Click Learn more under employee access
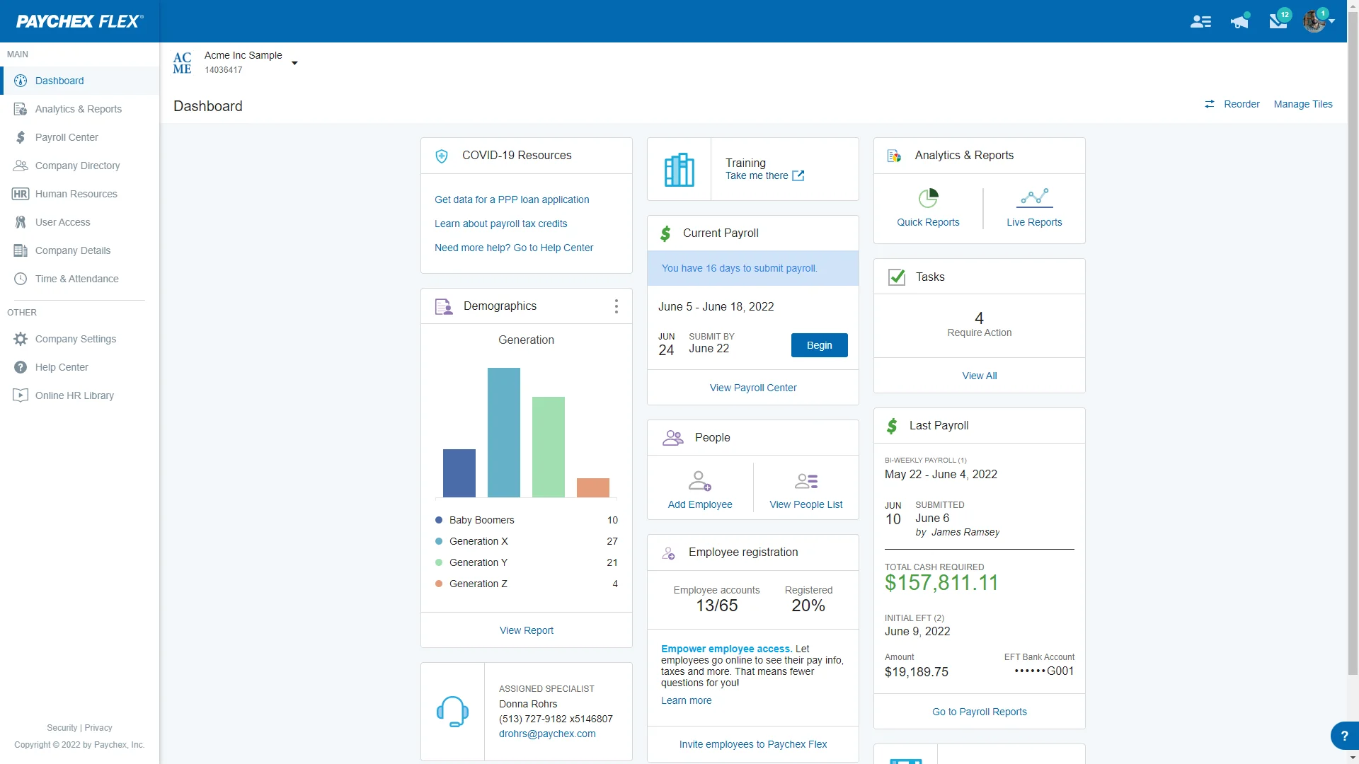Viewport: 1359px width, 764px height. (x=687, y=700)
